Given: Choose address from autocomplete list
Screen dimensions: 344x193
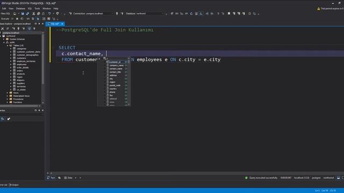Looking at the screenshot, I should [x=117, y=76].
